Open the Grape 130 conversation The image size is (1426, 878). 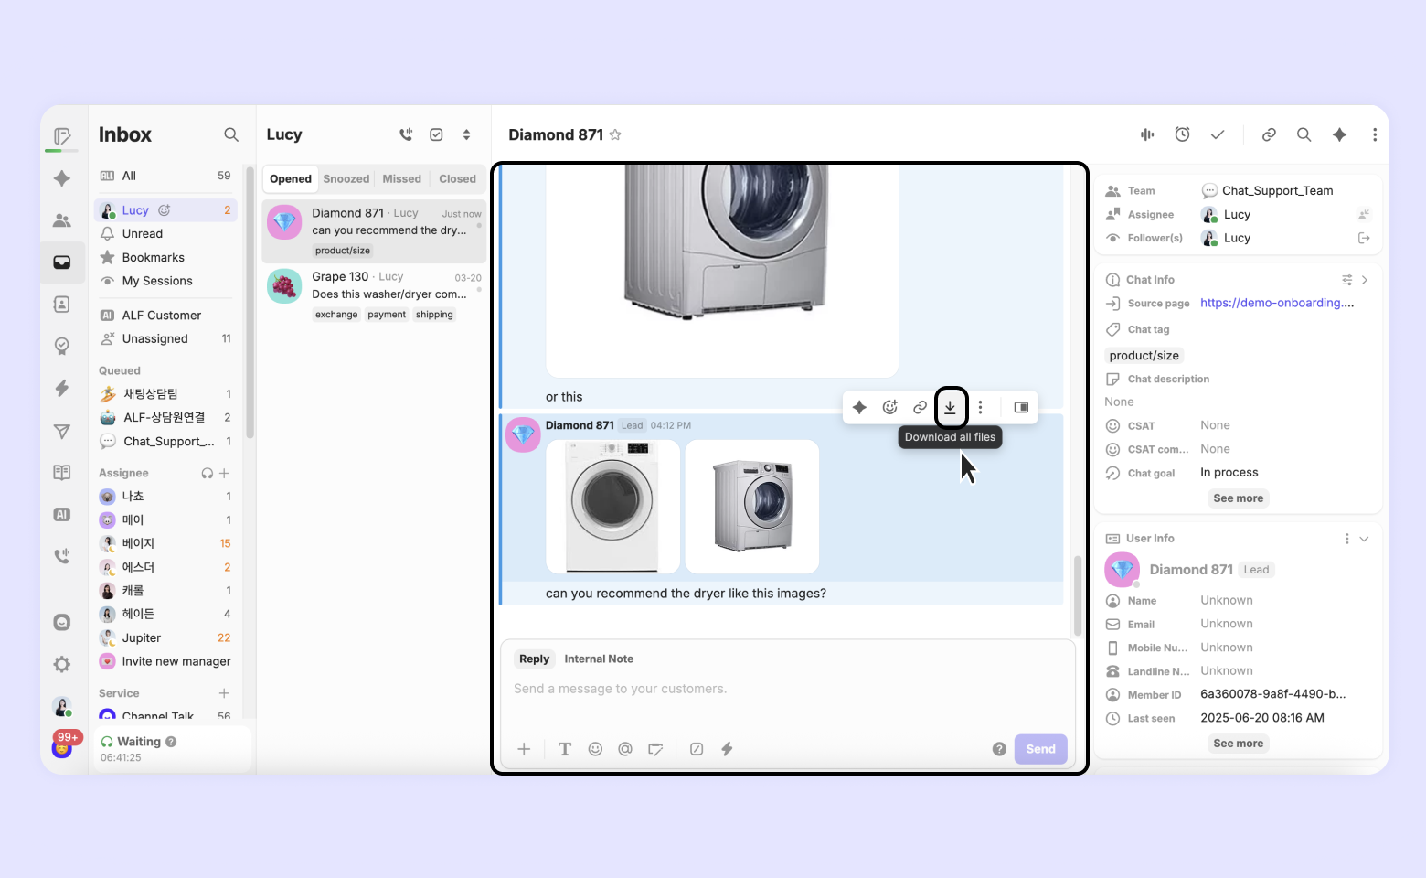(x=374, y=294)
